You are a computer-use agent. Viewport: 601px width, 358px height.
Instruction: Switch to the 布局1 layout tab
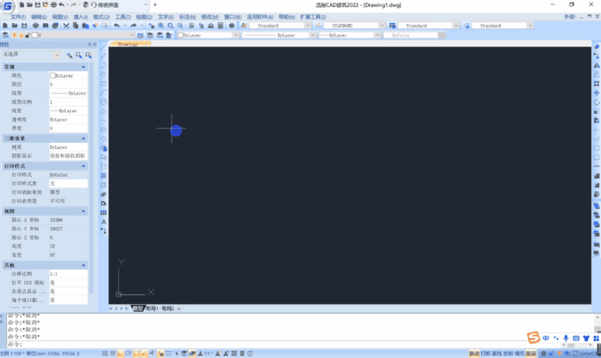[152, 308]
